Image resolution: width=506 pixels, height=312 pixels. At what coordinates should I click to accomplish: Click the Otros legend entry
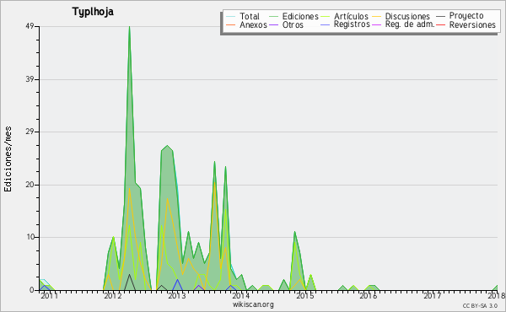[286, 24]
